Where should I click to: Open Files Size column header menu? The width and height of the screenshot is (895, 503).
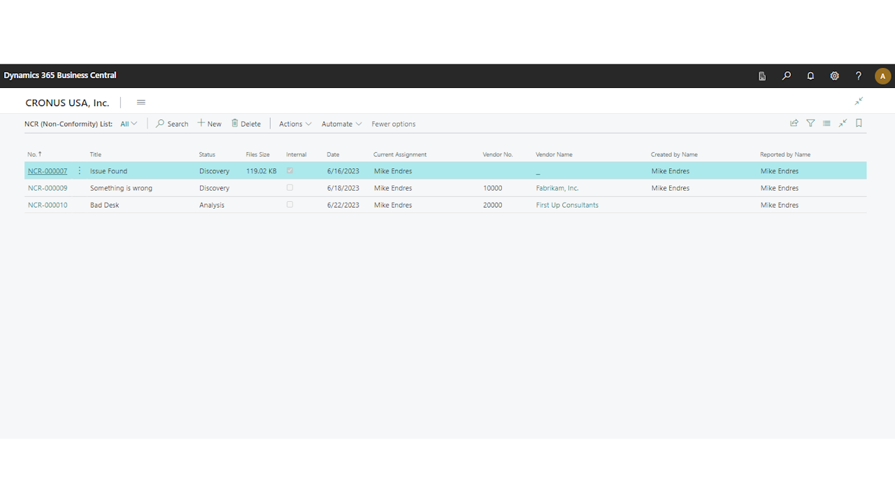click(257, 154)
